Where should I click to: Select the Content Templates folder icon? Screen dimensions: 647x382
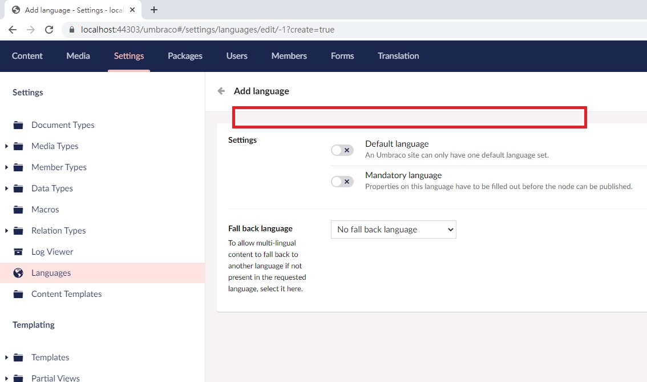pos(18,293)
